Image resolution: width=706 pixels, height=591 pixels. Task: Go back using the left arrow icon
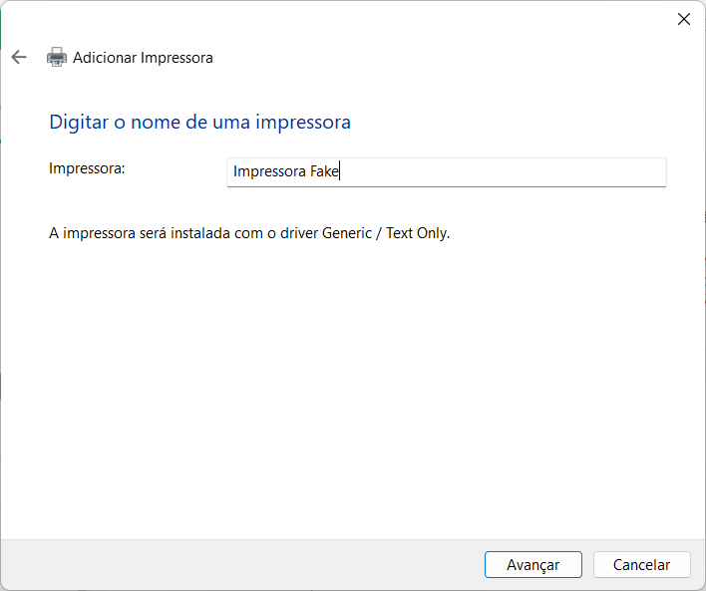(x=18, y=57)
